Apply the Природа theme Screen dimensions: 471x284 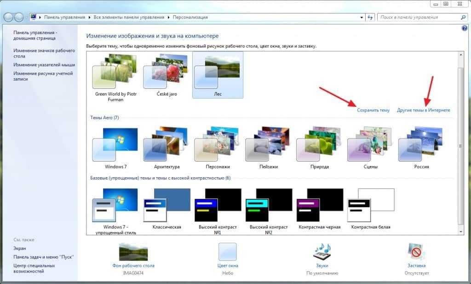click(320, 148)
